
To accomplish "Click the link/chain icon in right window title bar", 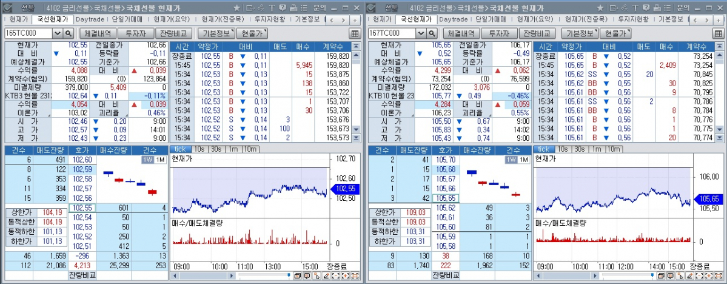I will point(624,8).
